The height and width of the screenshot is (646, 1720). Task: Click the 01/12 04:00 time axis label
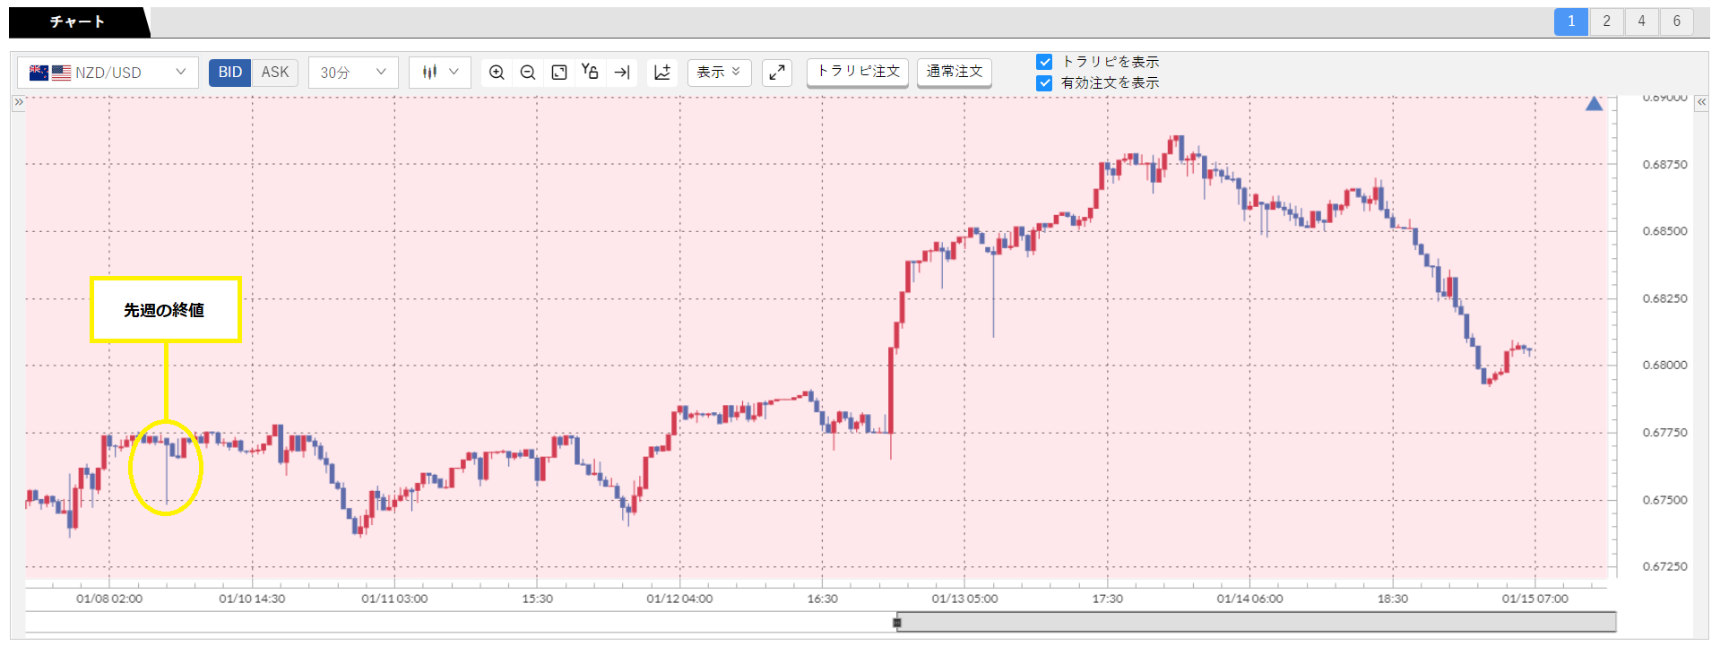coord(679,599)
